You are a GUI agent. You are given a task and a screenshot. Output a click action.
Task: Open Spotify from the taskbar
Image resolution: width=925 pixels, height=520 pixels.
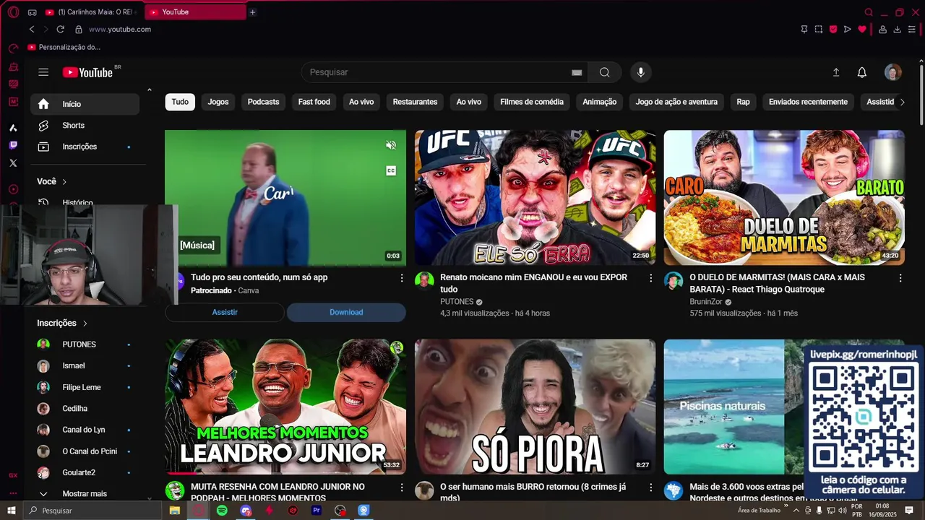[x=222, y=511]
